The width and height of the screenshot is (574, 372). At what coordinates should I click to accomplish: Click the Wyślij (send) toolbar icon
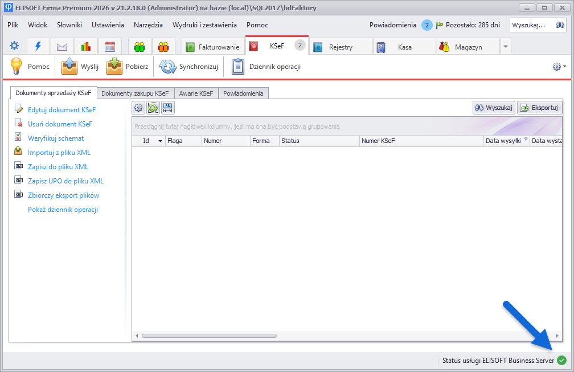[69, 67]
